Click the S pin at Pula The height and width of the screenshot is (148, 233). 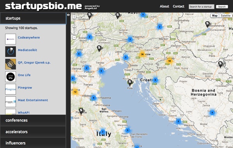click(x=130, y=83)
